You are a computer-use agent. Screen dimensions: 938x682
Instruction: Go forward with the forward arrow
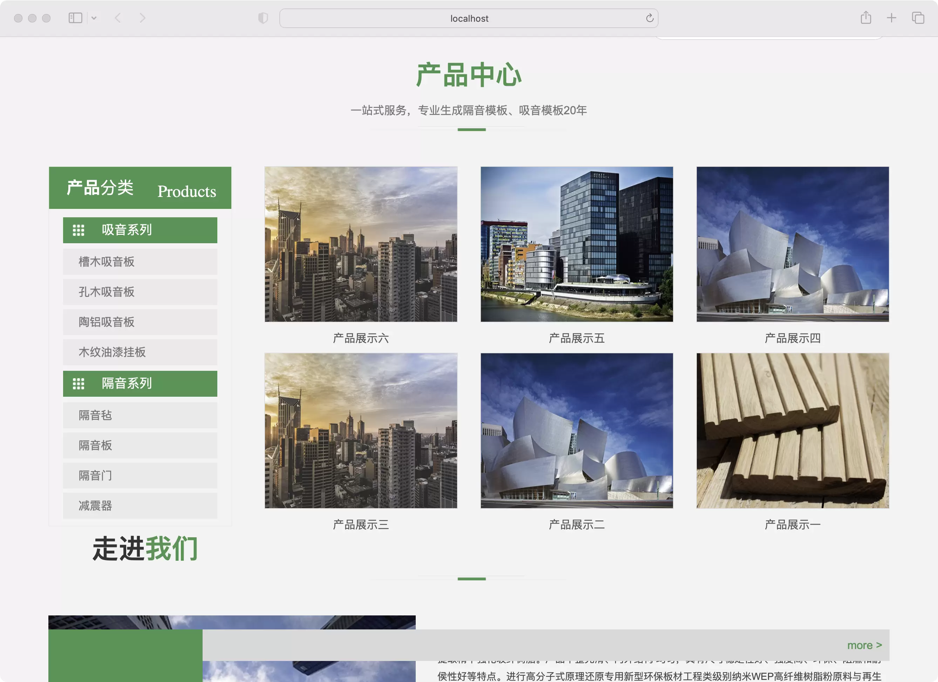(143, 18)
